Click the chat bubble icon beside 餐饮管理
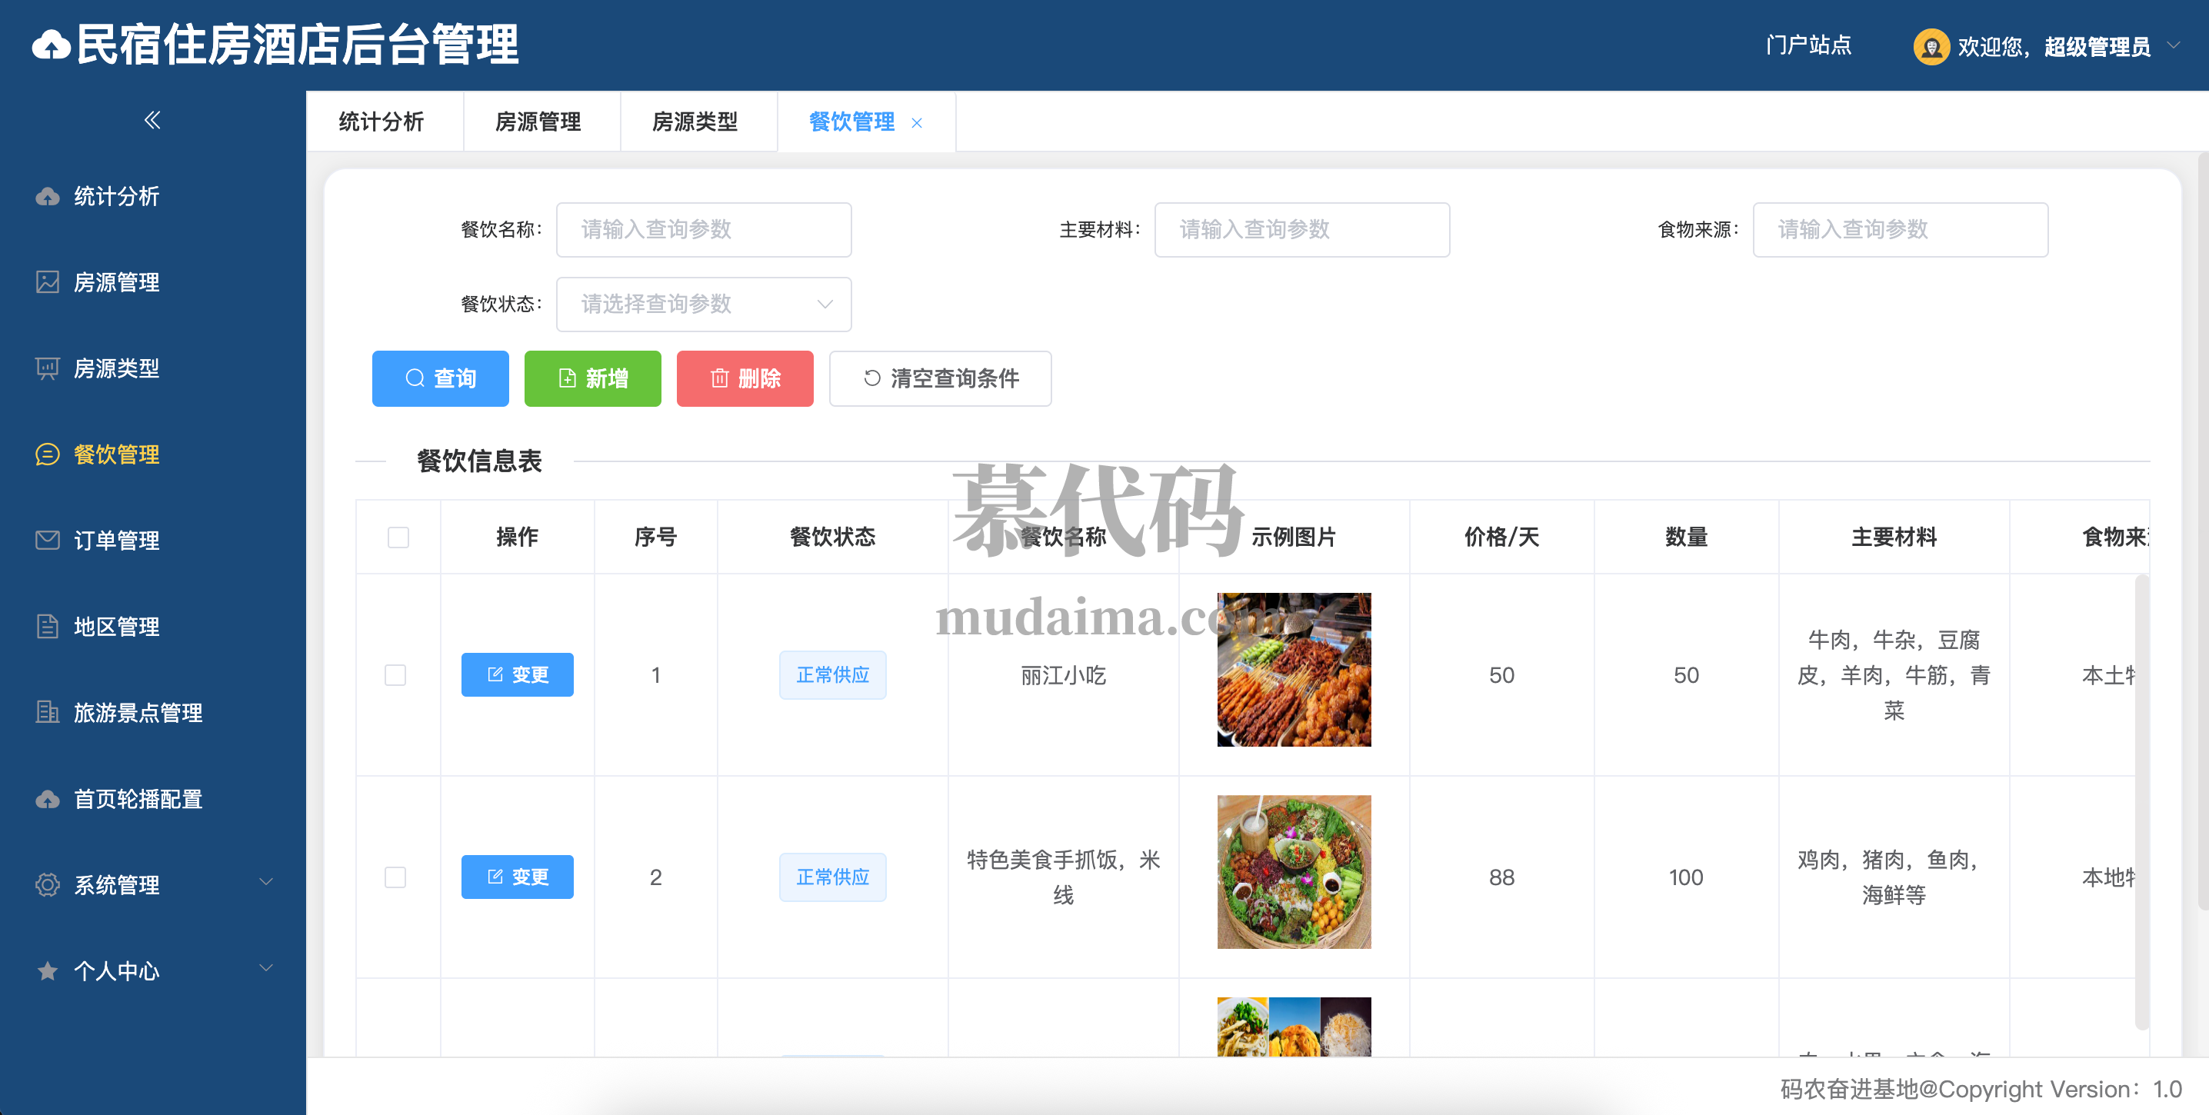Image resolution: width=2209 pixels, height=1115 pixels. pos(47,454)
